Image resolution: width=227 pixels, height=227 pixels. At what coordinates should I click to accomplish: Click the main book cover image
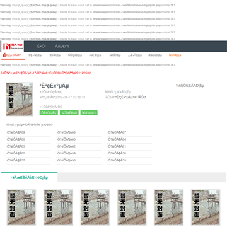point(20,99)
